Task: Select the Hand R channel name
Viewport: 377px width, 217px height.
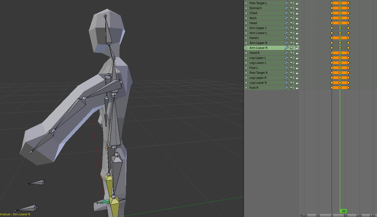Action: pos(254,53)
